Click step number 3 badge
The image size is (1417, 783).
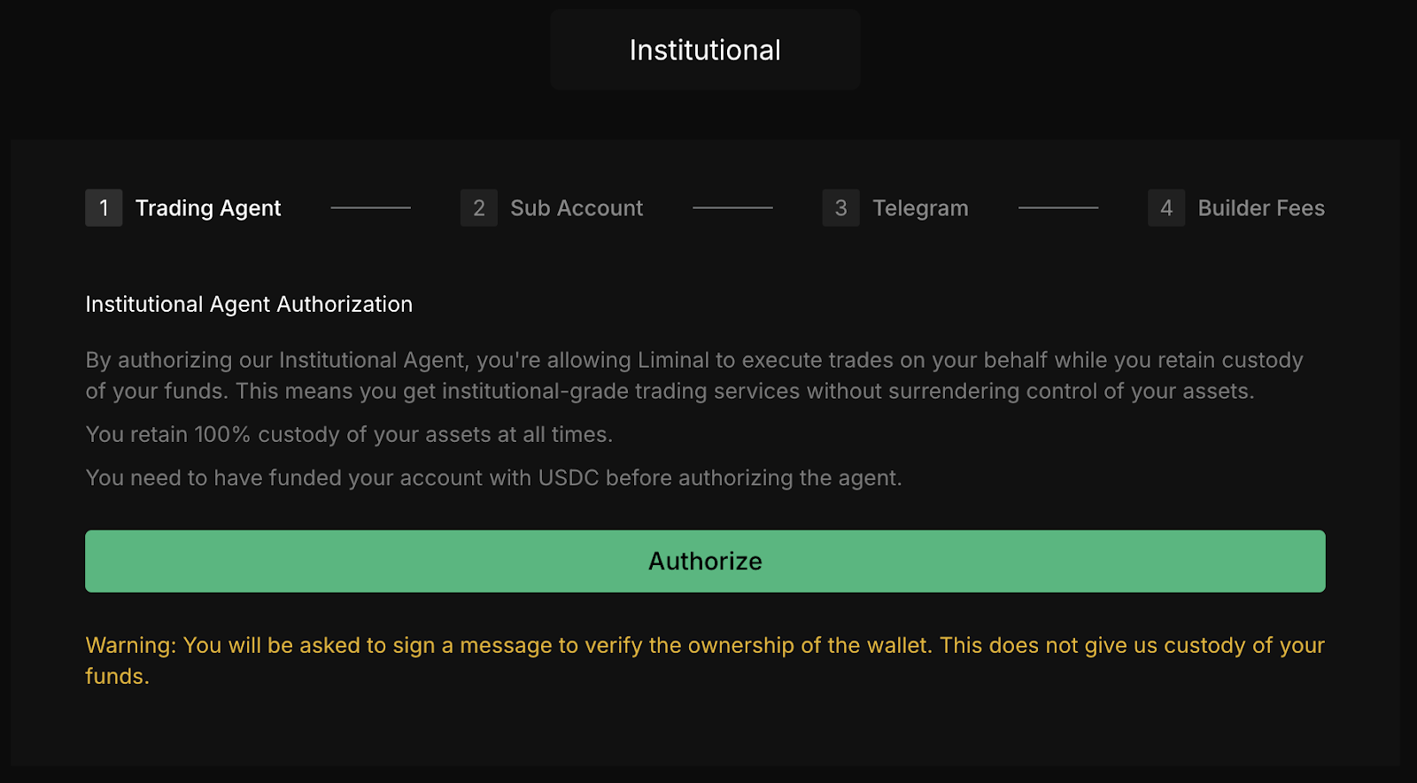click(840, 208)
